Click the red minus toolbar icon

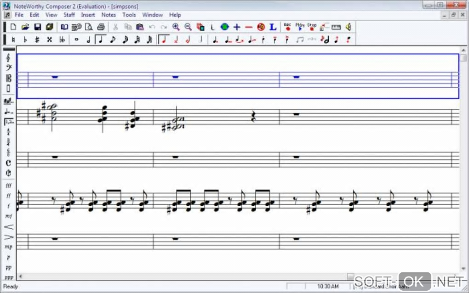coord(249,27)
